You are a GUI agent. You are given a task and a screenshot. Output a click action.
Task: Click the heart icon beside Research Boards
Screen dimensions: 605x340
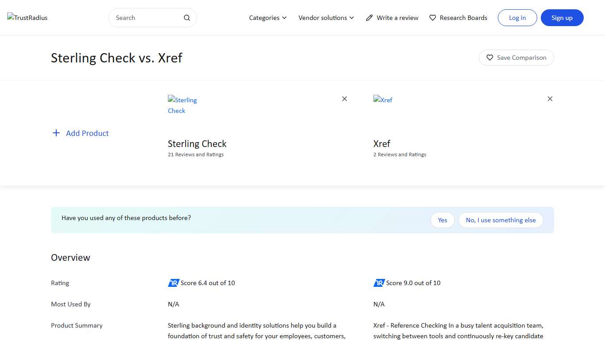click(433, 18)
